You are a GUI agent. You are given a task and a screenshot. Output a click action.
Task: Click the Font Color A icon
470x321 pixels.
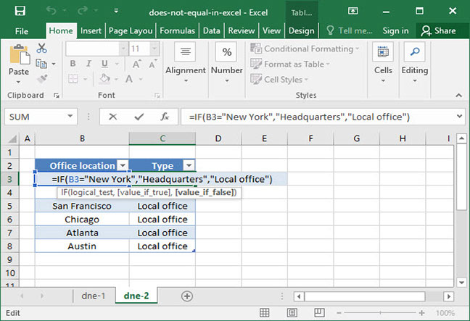129,79
